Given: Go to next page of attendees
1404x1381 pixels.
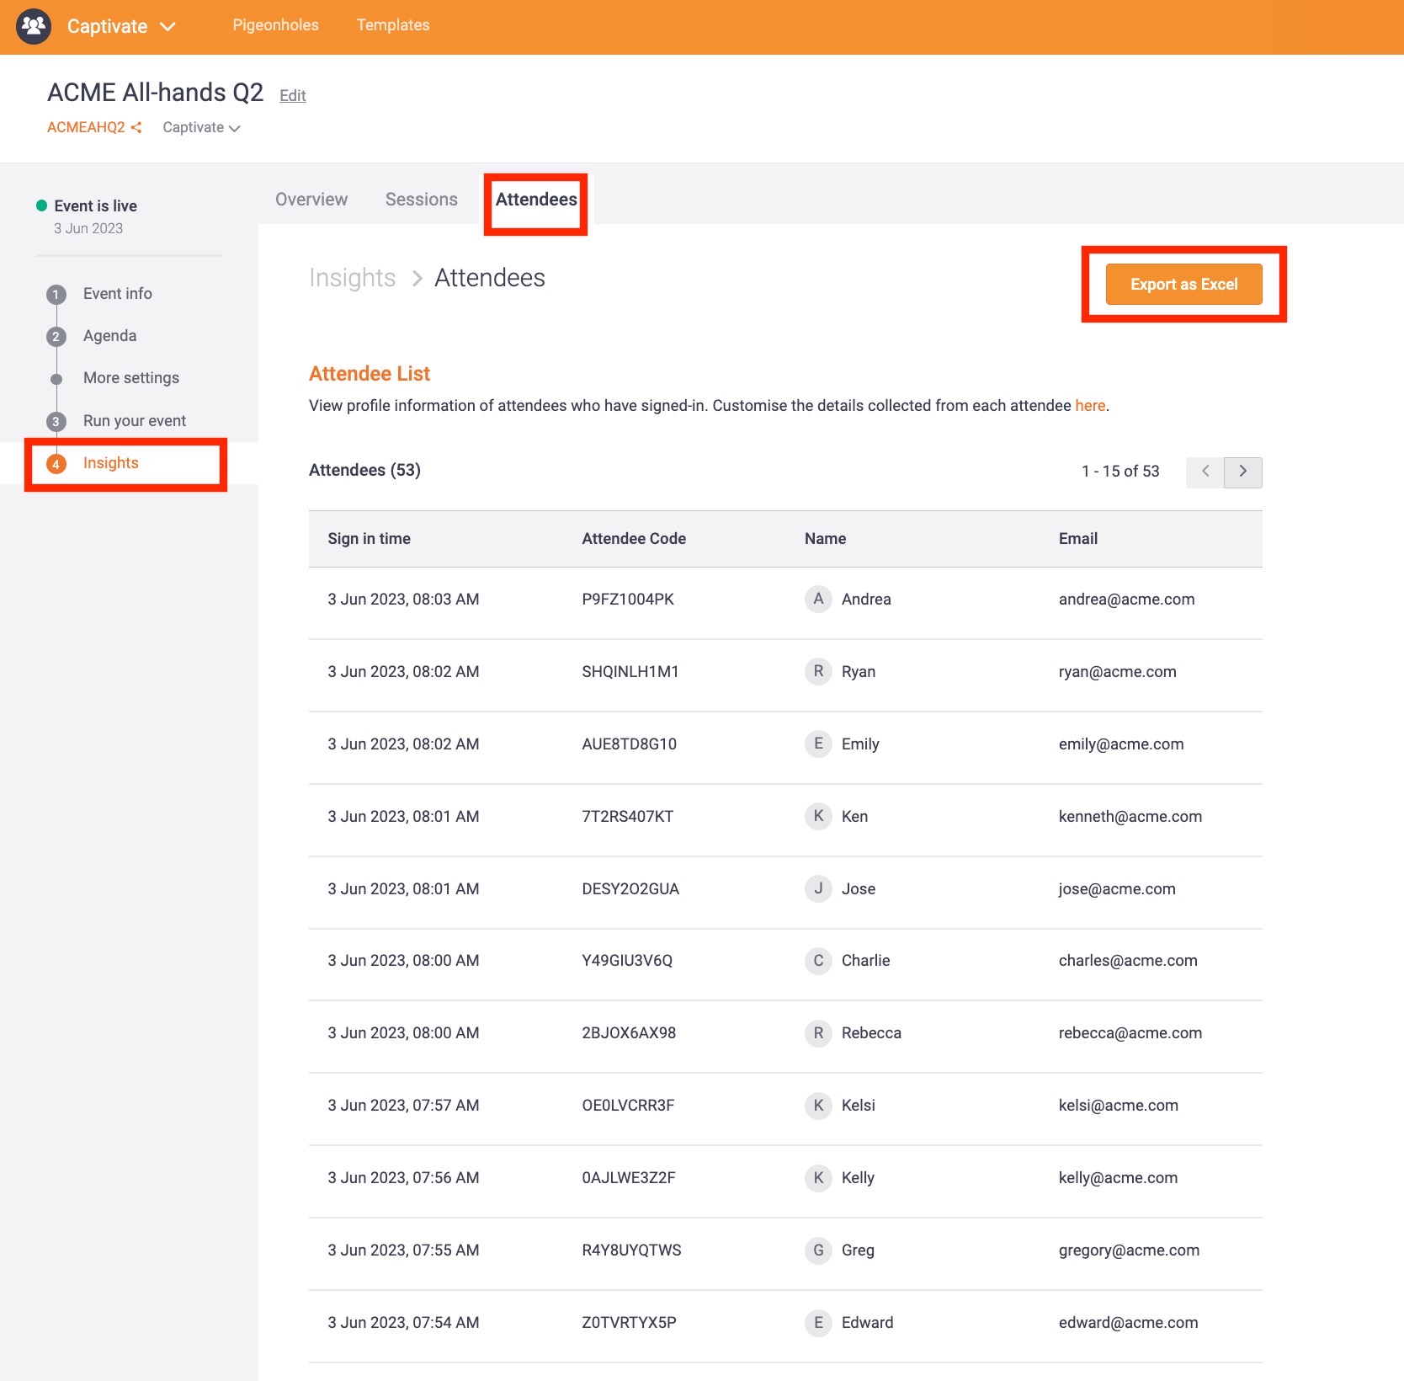Looking at the screenshot, I should click(x=1242, y=472).
